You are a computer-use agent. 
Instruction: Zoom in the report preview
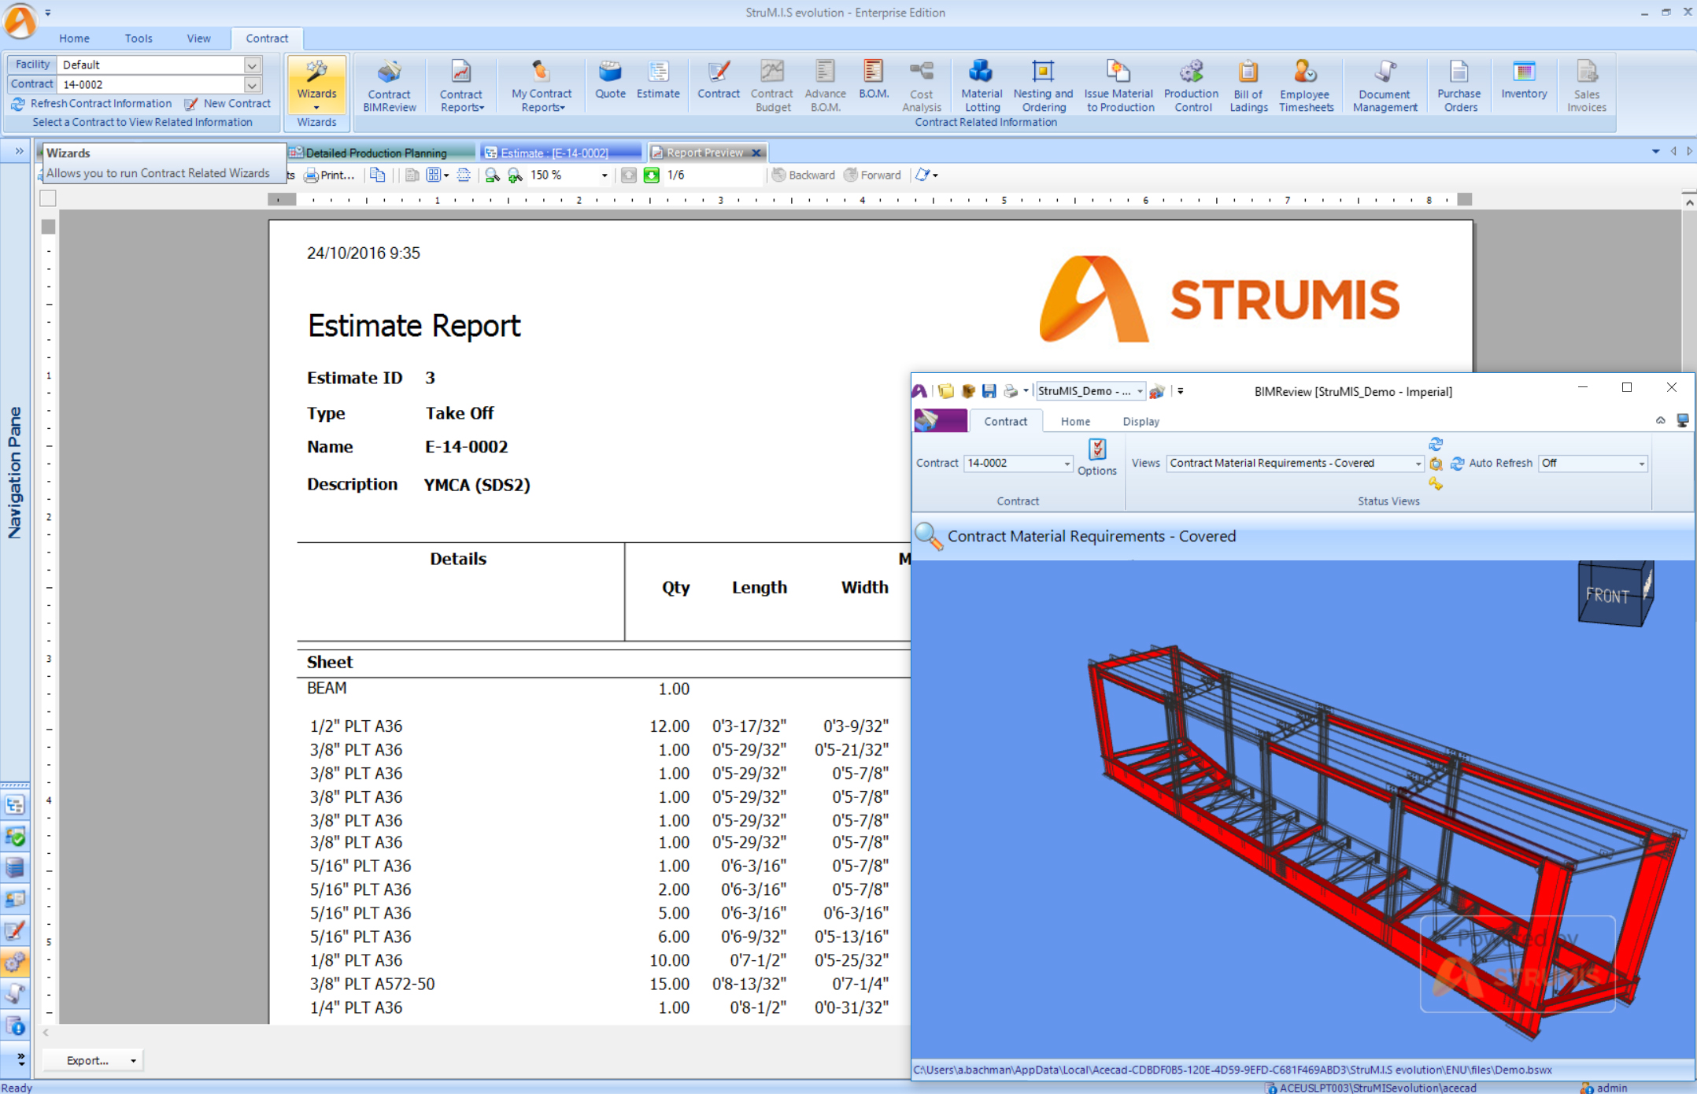point(516,175)
